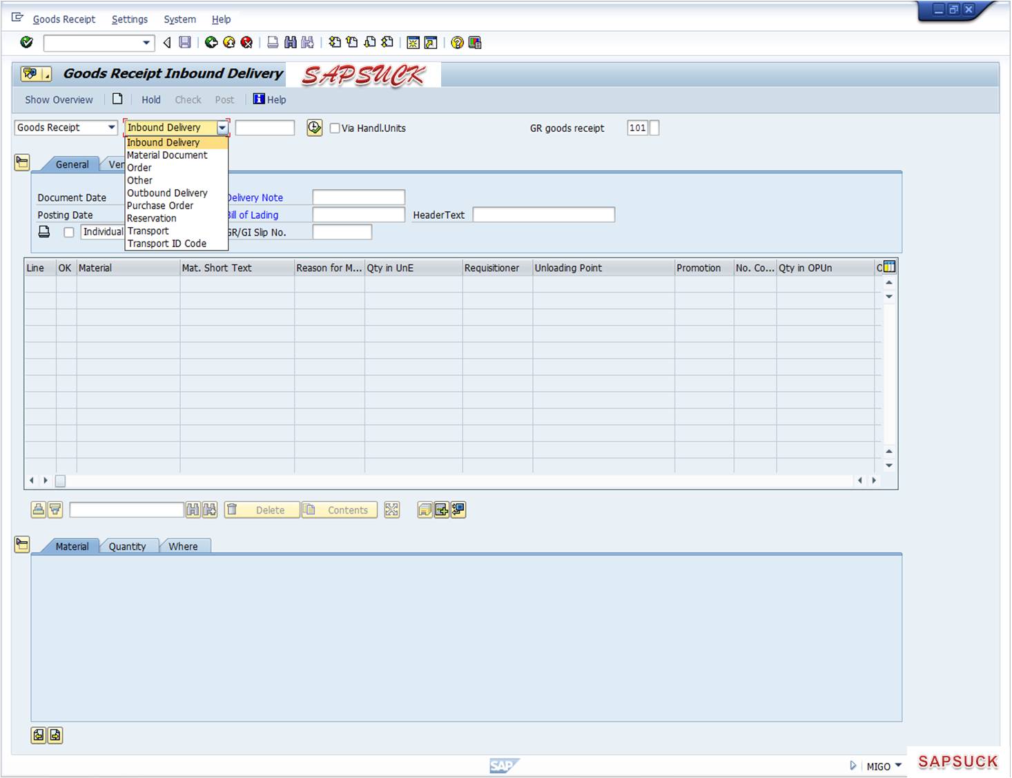
Task: Click the header data collapse icon beside General tab
Action: [x=22, y=163]
